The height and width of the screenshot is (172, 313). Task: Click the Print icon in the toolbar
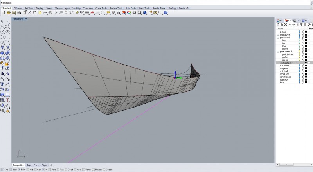tap(18, 13)
